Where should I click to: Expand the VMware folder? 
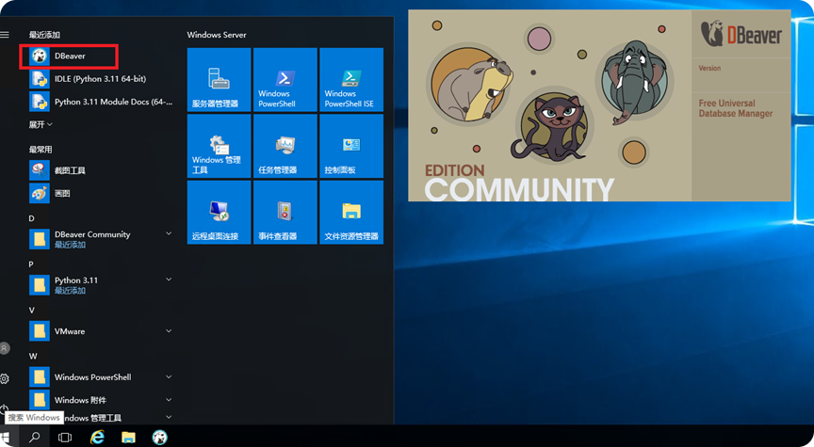pyautogui.click(x=99, y=331)
